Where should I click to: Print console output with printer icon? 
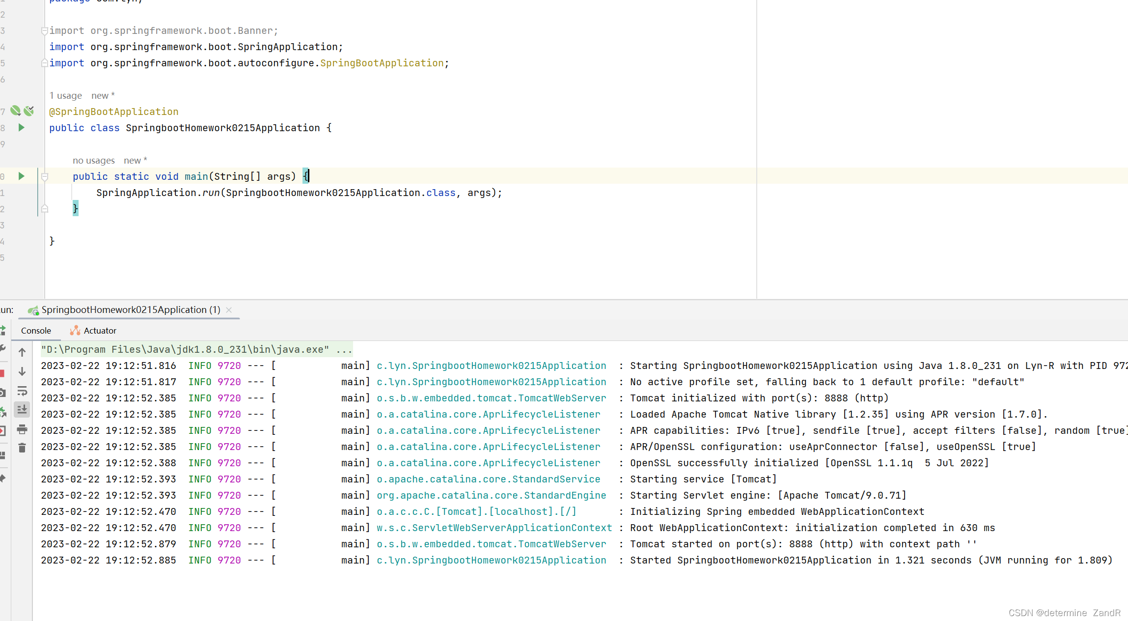point(22,429)
